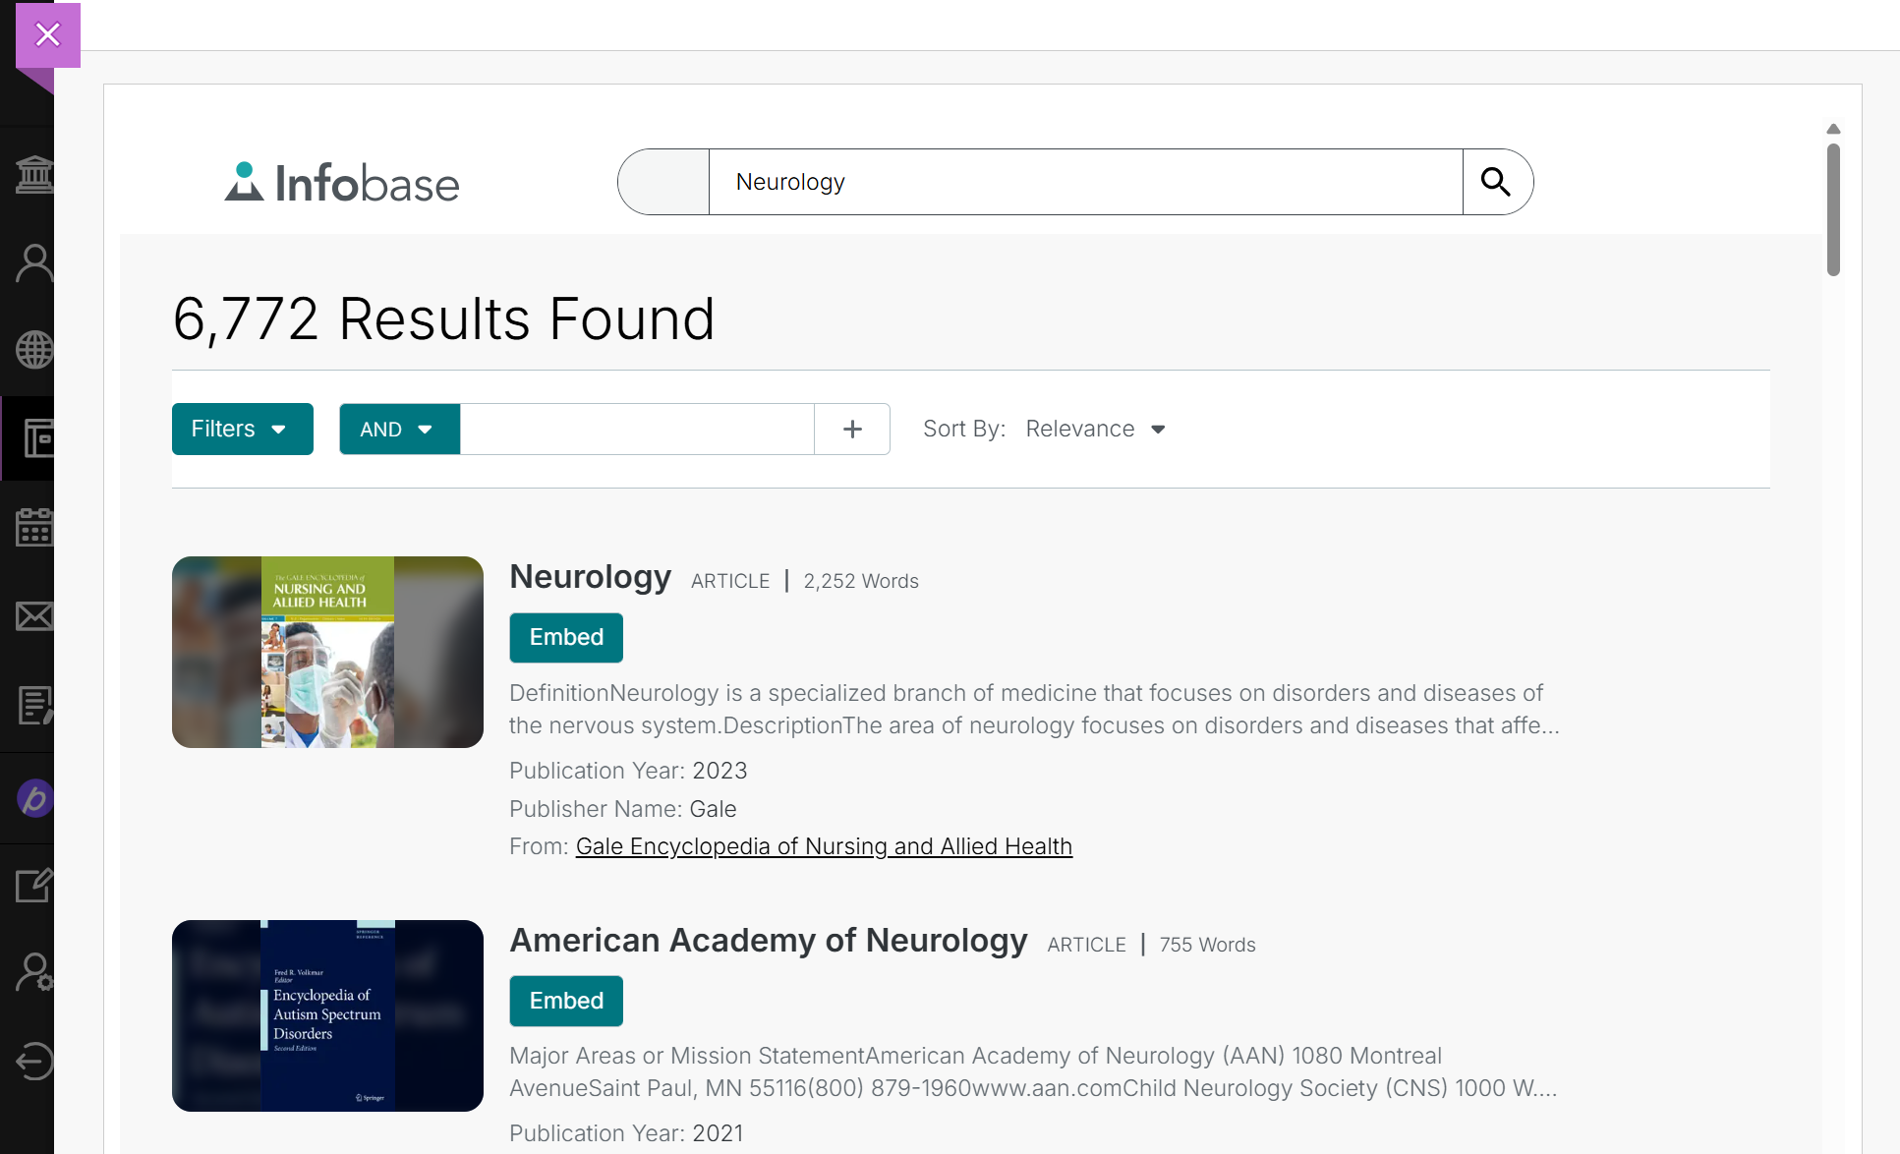Open the institution building icon in sidebar

(34, 175)
